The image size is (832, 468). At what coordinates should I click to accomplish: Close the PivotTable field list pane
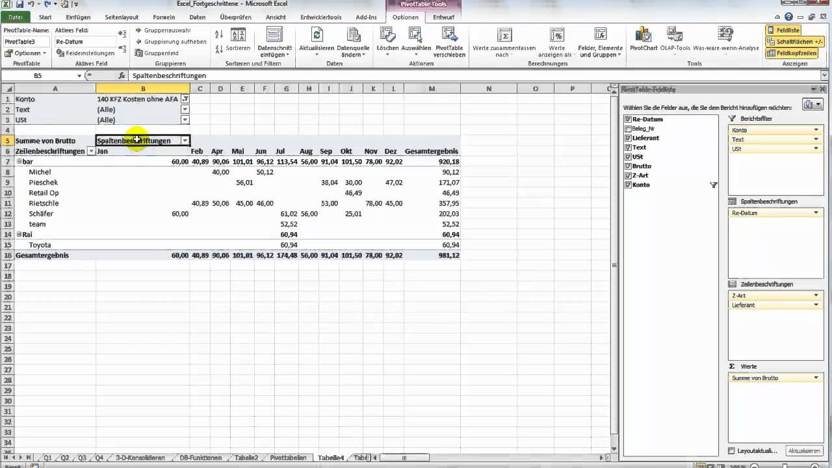point(823,89)
